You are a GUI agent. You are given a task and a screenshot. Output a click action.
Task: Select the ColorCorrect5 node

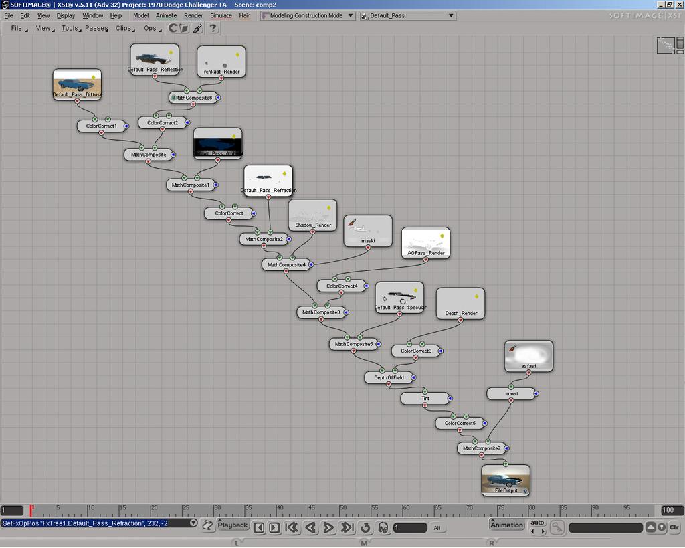(x=460, y=423)
